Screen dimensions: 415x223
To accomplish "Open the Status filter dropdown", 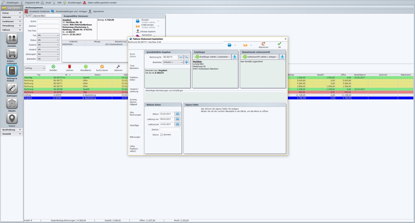I will pyautogui.click(x=48, y=40).
